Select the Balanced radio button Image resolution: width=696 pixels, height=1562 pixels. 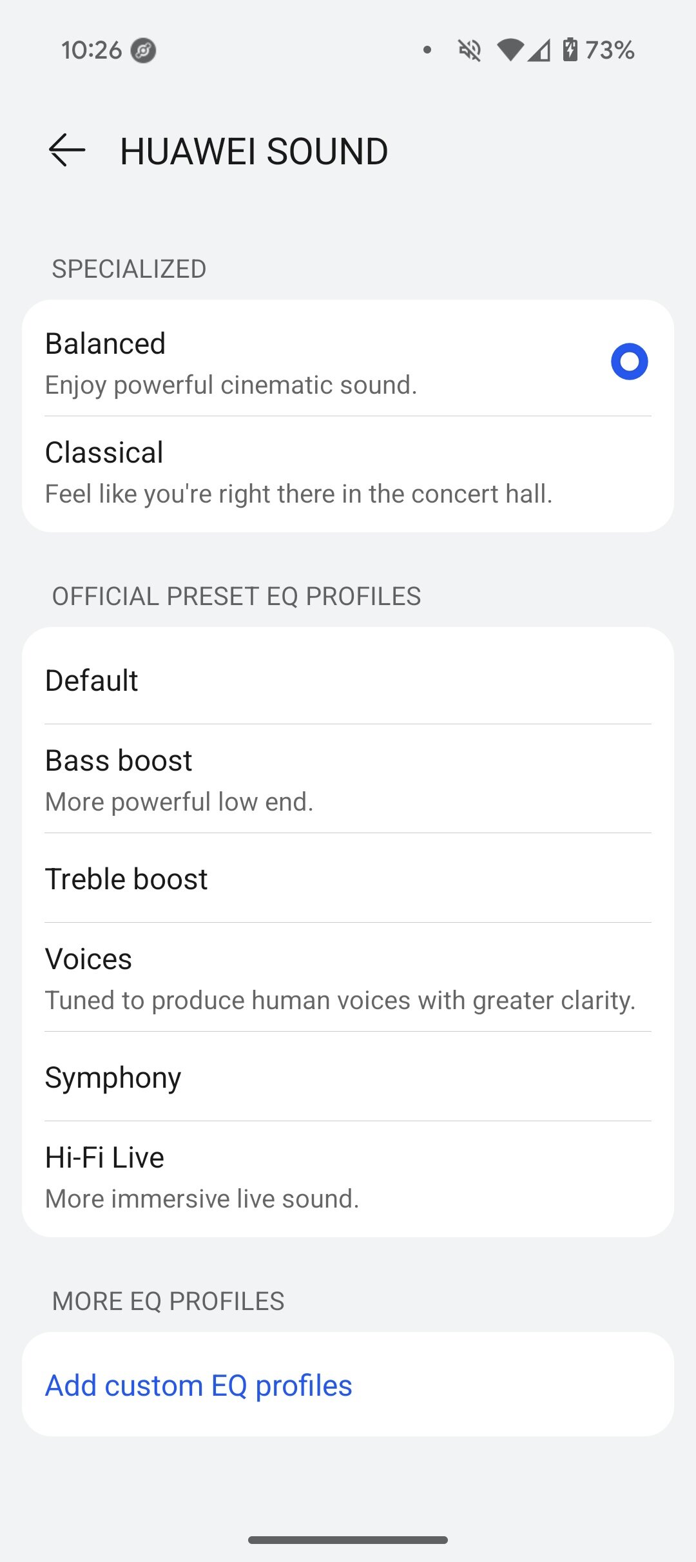pyautogui.click(x=629, y=362)
